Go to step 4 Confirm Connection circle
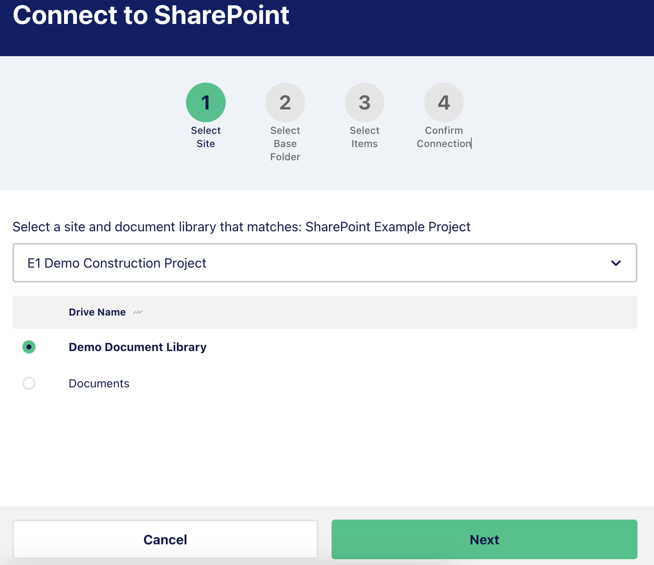The width and height of the screenshot is (654, 565). (x=444, y=102)
